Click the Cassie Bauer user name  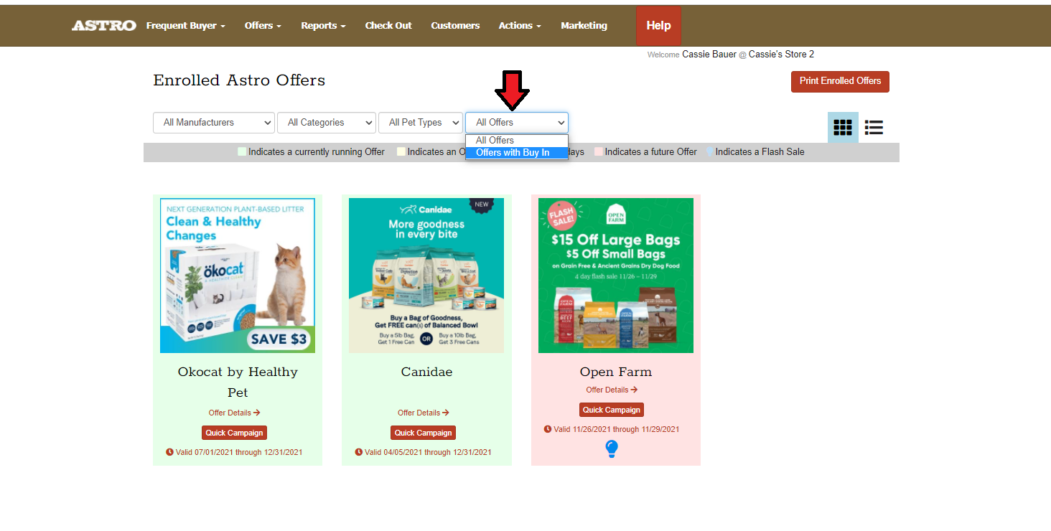click(709, 55)
